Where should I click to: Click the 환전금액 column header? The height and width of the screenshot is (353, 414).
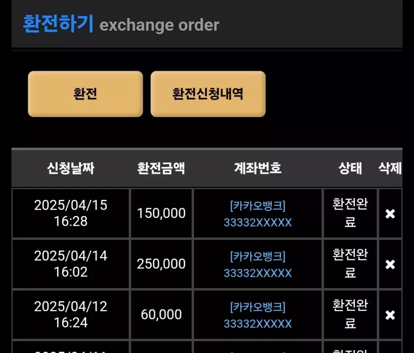pos(161,168)
